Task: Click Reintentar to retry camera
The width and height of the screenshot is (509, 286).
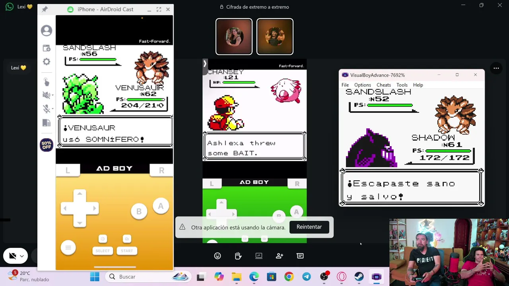Action: point(309,227)
